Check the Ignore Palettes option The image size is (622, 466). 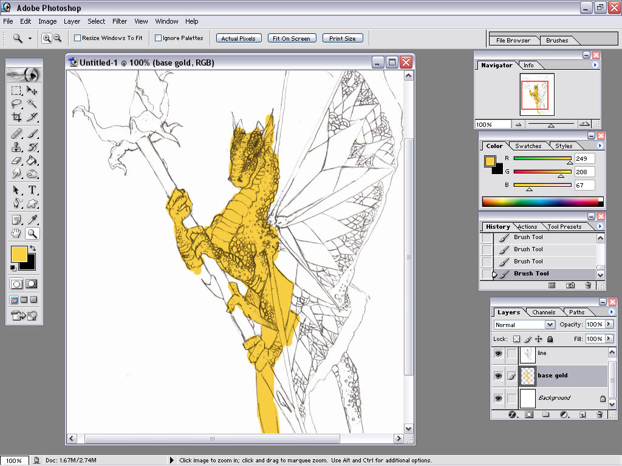(x=159, y=38)
